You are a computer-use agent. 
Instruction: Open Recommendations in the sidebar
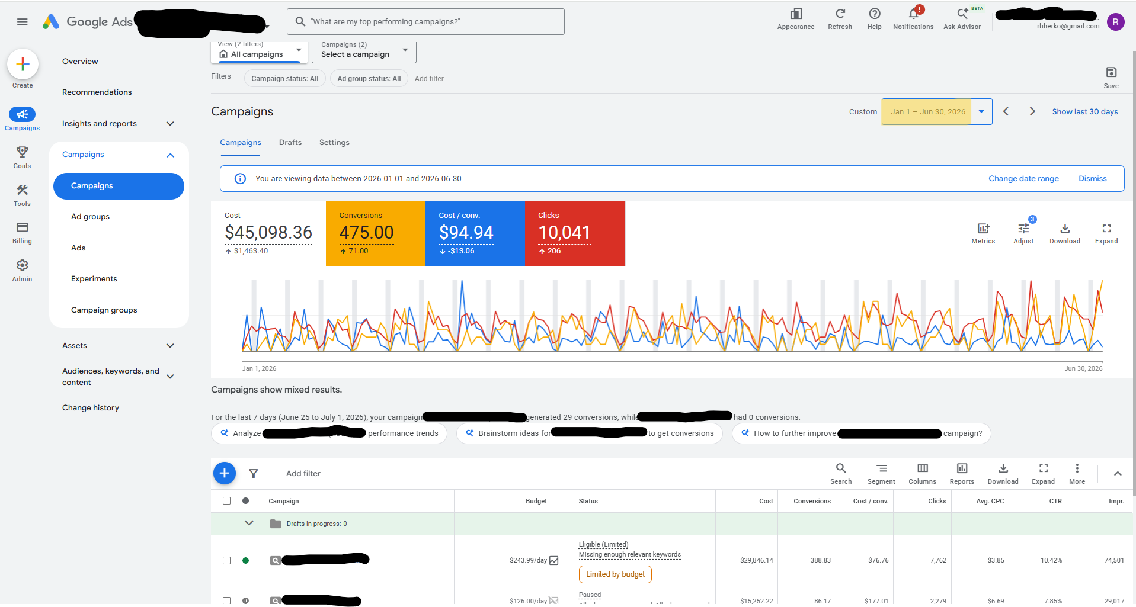click(x=97, y=92)
